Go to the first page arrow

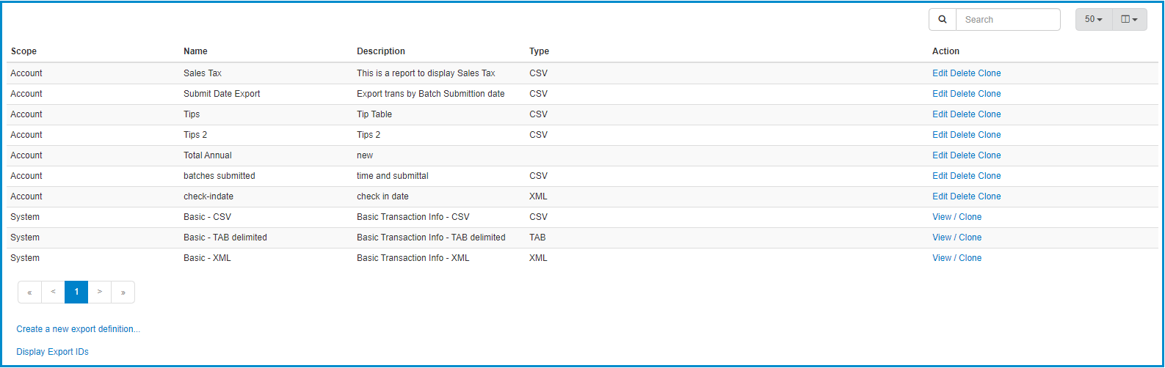tap(29, 292)
